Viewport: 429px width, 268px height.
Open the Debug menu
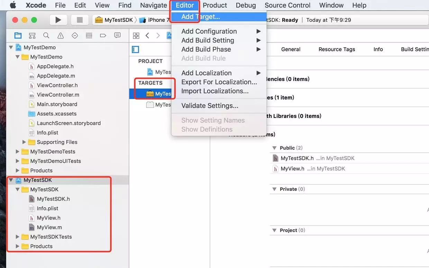pos(246,5)
